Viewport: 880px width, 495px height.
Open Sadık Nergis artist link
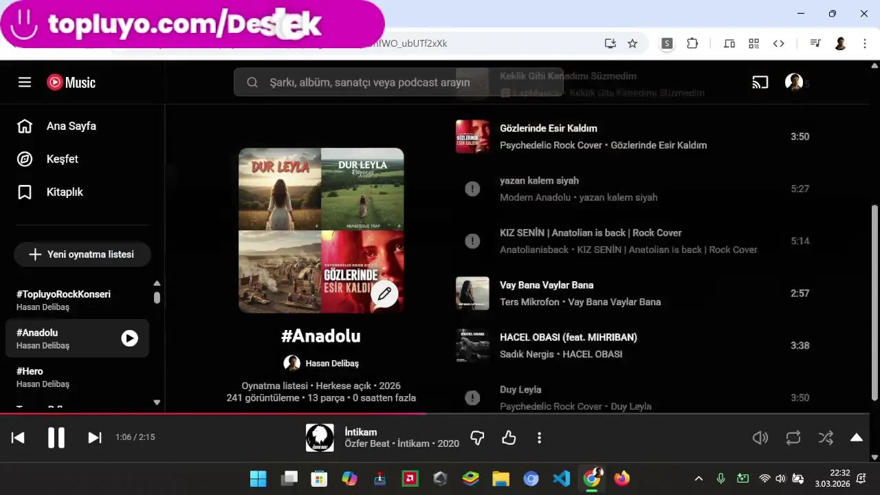[527, 354]
